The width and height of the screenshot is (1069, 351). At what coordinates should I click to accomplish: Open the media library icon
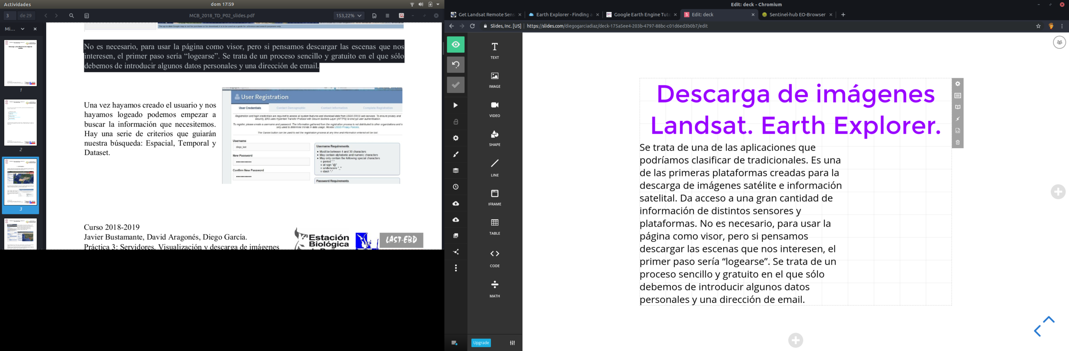click(x=455, y=236)
